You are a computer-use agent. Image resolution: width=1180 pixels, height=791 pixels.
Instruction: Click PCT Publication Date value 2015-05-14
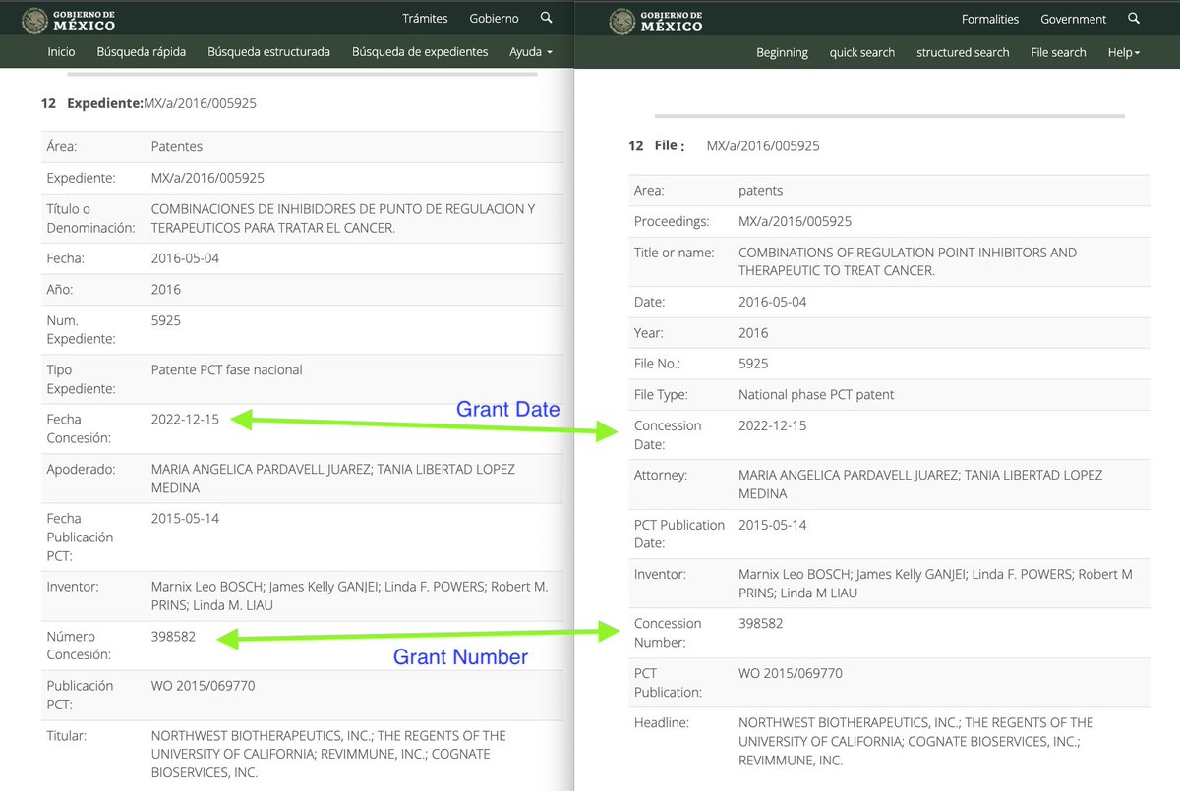pos(773,525)
